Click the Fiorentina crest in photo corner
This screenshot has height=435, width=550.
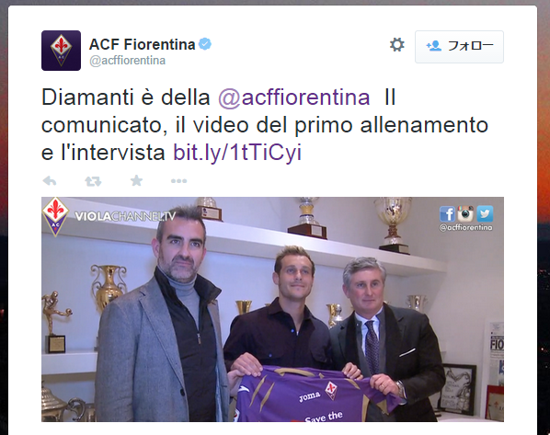coord(55,216)
